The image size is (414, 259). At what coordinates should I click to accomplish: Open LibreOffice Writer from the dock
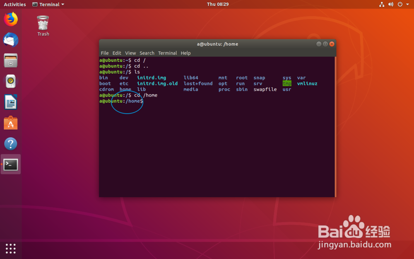point(11,102)
